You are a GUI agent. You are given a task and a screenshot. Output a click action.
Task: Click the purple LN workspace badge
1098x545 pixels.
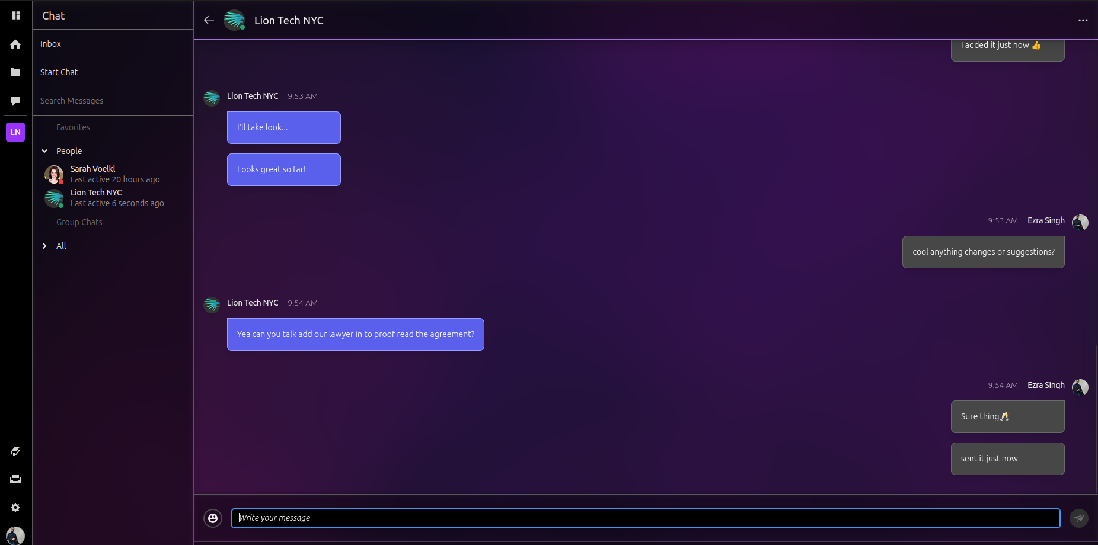15,132
